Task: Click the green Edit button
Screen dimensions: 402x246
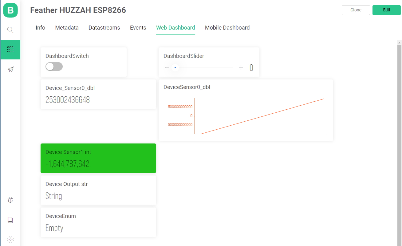Action: point(387,10)
